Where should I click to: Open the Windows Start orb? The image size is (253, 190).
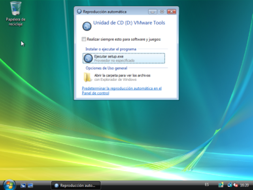9,185
